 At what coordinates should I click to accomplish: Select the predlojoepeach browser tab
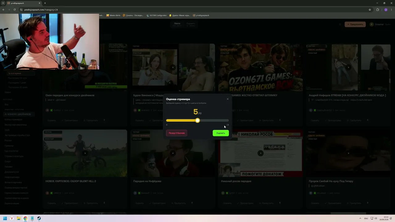25,3
